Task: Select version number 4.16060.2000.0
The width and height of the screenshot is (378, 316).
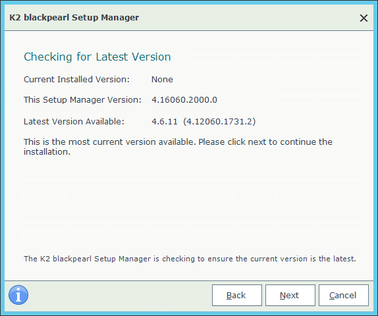Action: (x=184, y=100)
